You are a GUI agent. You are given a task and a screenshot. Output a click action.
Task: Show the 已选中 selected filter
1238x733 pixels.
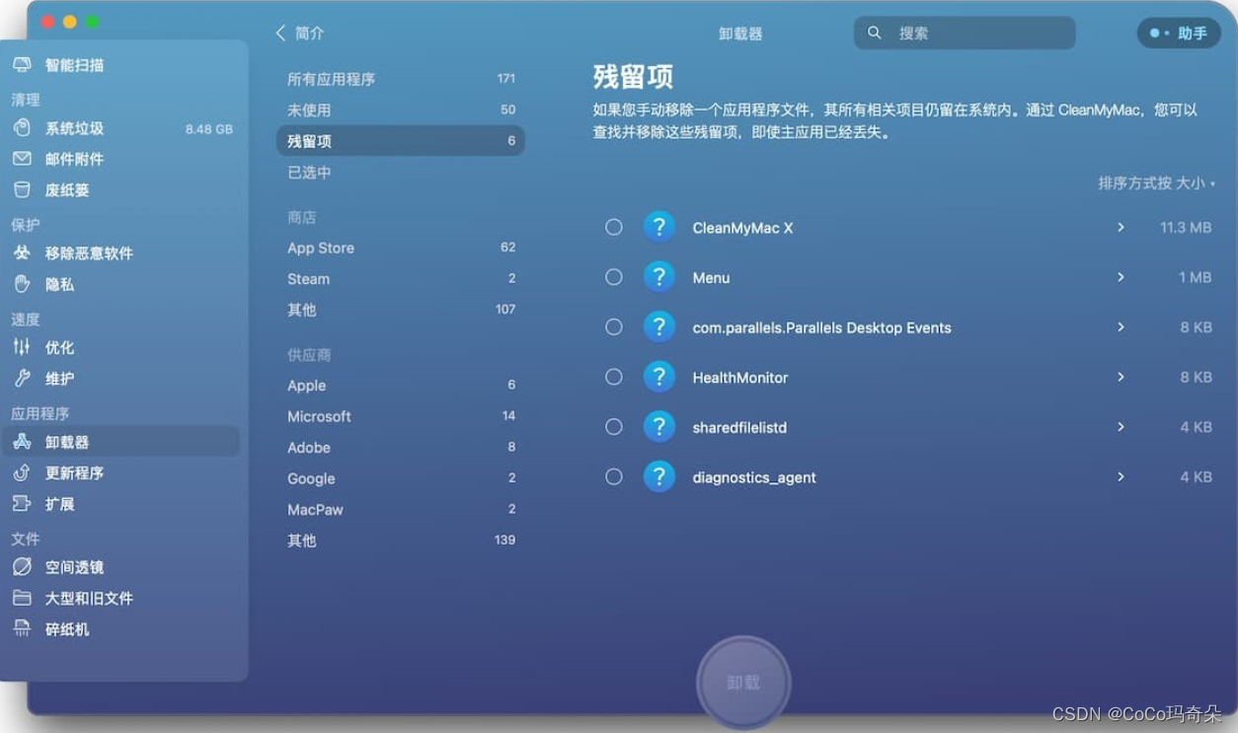point(401,172)
